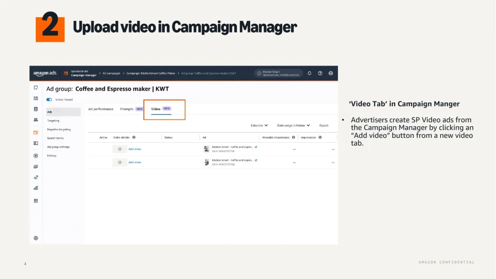This screenshot has width=496, height=279.
Task: Open Search terms in ad group menu
Action: tap(55, 138)
